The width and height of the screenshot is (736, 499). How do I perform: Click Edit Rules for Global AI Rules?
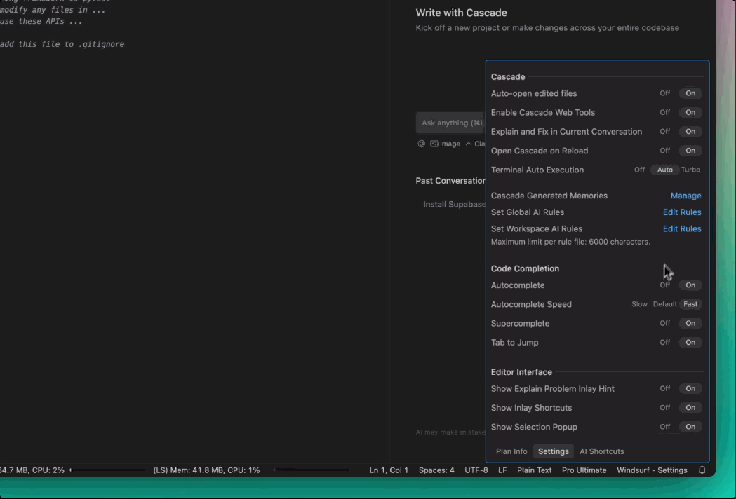(682, 212)
